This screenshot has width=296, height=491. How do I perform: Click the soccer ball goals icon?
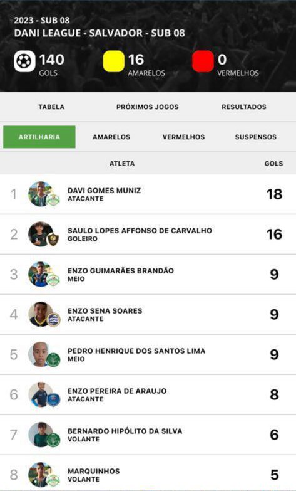(24, 61)
